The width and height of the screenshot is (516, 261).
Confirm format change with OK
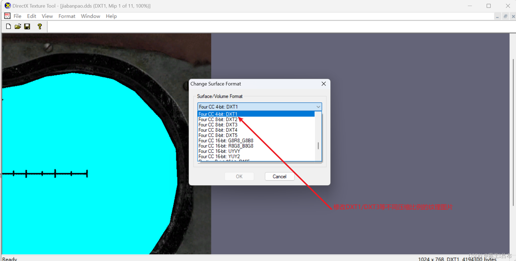point(239,176)
